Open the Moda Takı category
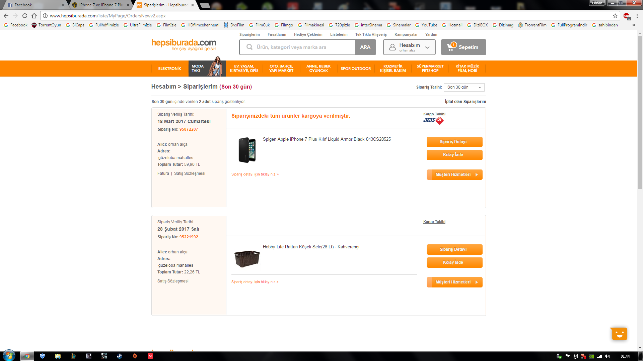643x361 pixels. click(207, 69)
